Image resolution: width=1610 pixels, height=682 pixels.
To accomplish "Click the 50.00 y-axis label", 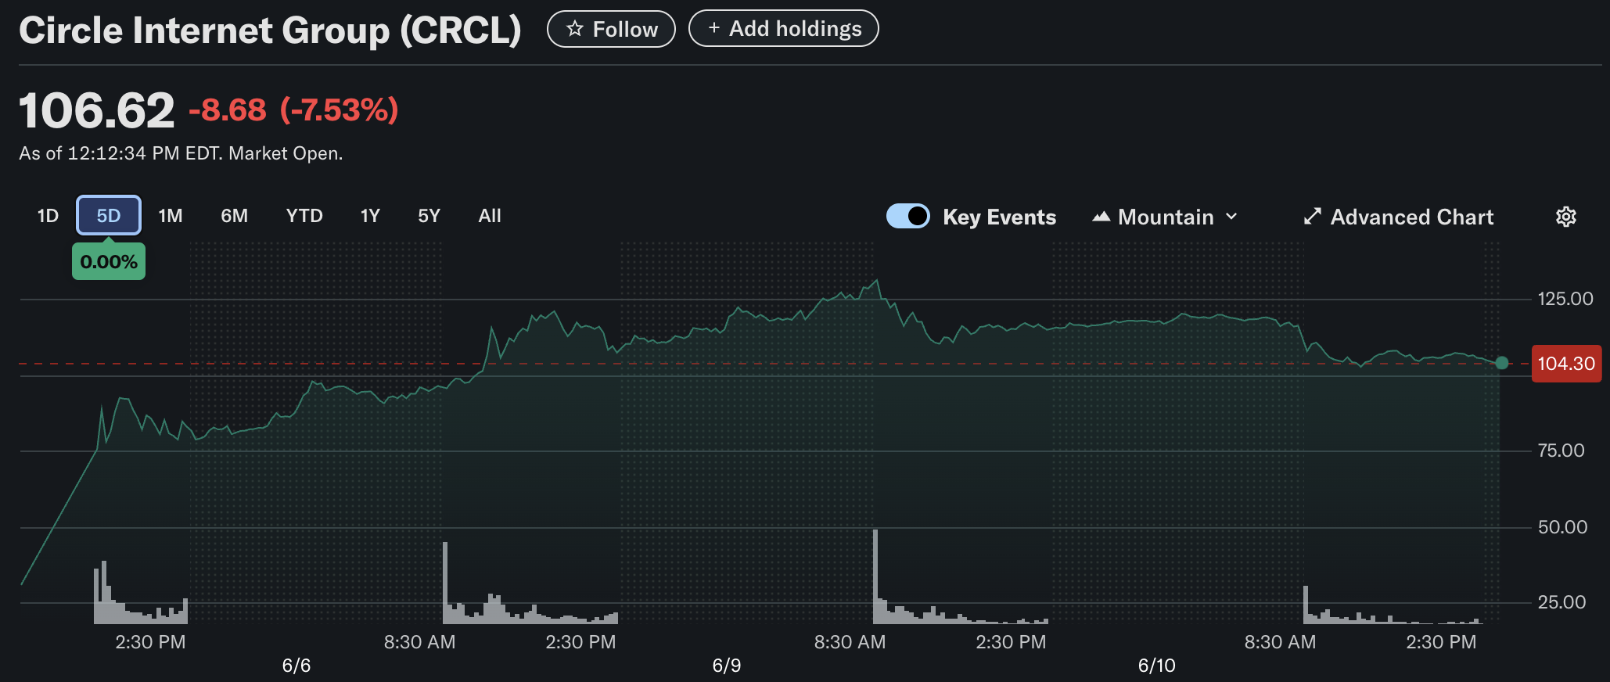I will [1562, 527].
